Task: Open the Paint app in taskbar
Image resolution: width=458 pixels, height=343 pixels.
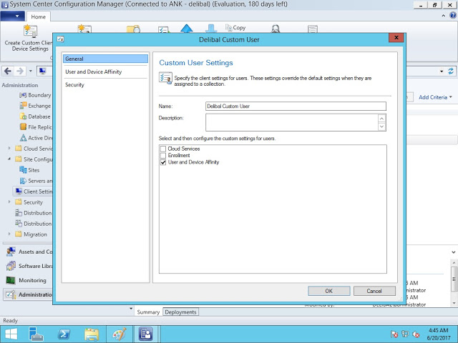Action: point(119,333)
